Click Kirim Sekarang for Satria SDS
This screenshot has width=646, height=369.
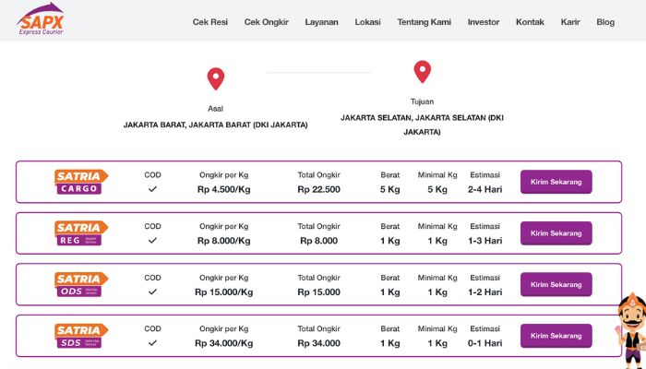click(x=556, y=336)
